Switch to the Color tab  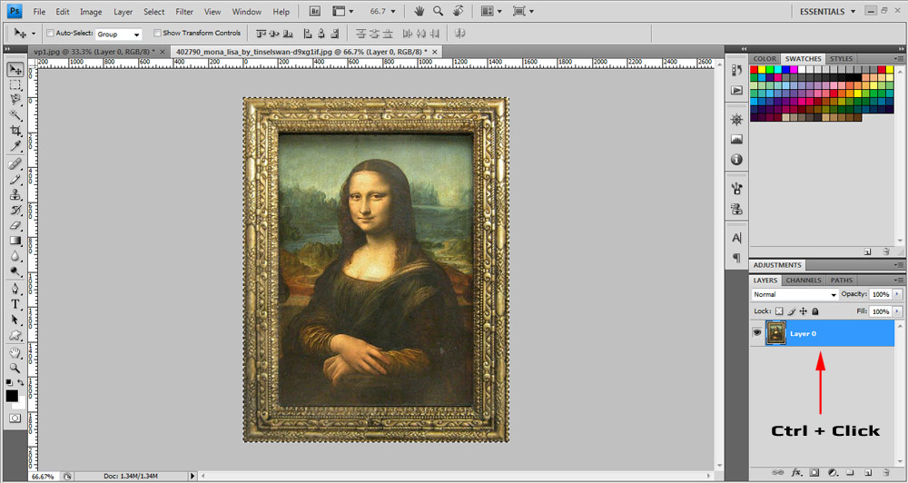(765, 58)
